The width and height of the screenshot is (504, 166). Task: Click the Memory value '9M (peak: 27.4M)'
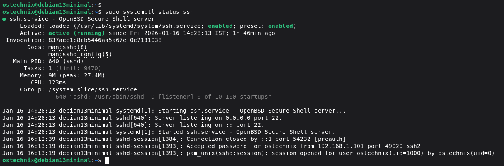[76, 75]
